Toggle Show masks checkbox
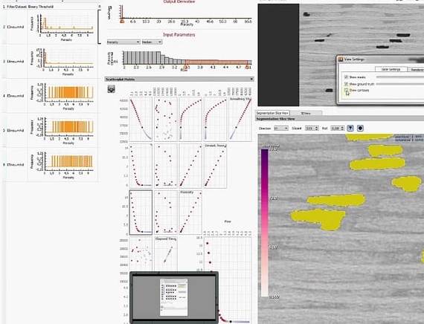This screenshot has width=424, height=324. click(x=346, y=77)
